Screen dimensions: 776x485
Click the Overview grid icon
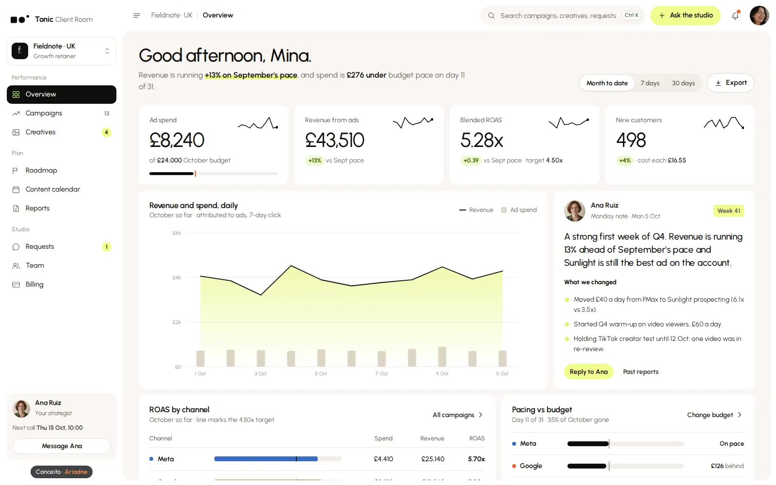click(16, 95)
